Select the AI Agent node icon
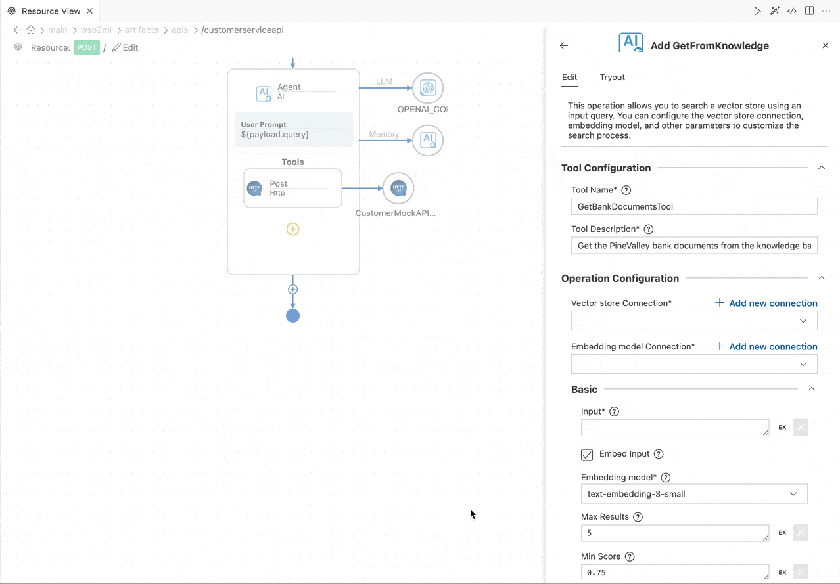Viewport: 840px width, 584px height. click(x=264, y=93)
